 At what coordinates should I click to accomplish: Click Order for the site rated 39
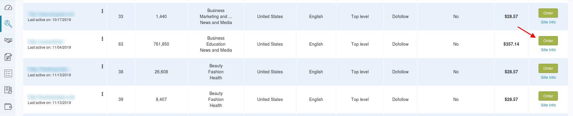[x=548, y=96]
